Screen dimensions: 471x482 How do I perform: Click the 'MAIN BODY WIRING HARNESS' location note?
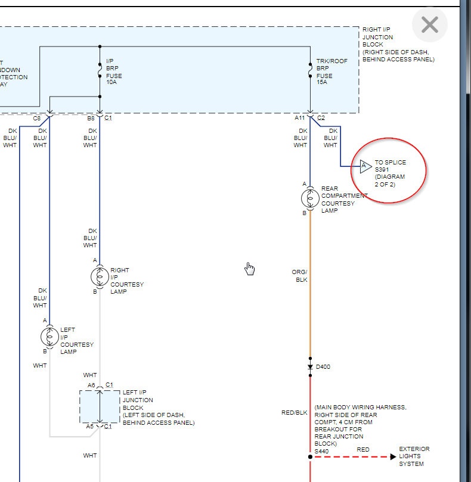point(360,425)
